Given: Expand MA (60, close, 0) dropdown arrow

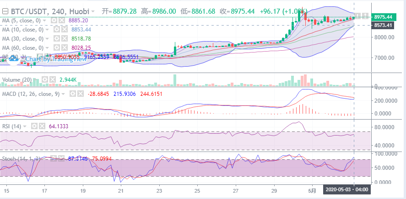Looking at the screenshot, I should tap(48, 48).
